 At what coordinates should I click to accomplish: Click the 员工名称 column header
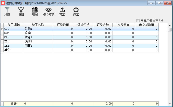pos(38,25)
